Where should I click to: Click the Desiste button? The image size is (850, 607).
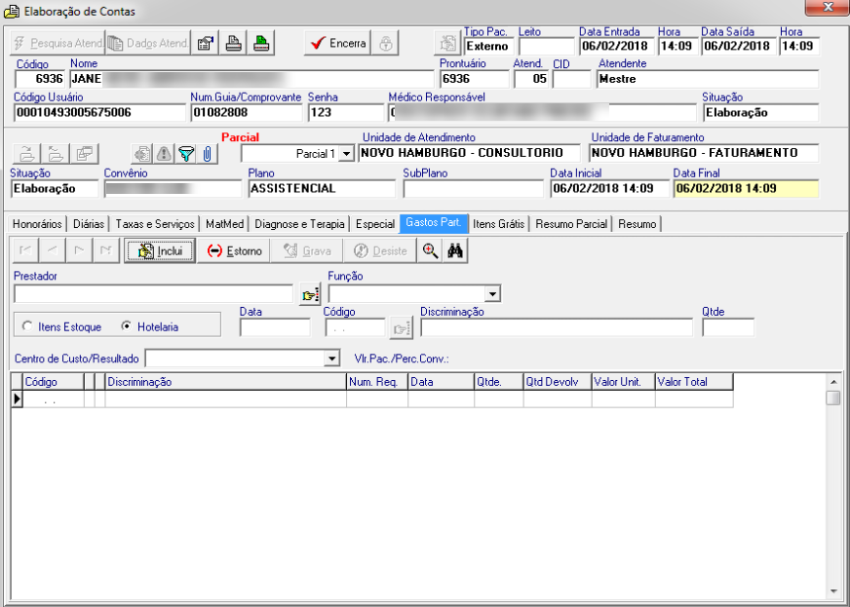(x=379, y=251)
